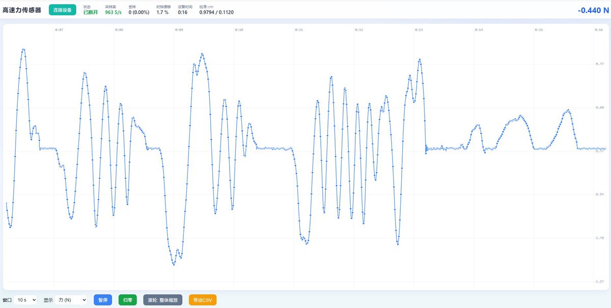Viewport: 611px width, 308px height.
Task: Pause the chart with the 暂停 button
Action: (x=103, y=300)
